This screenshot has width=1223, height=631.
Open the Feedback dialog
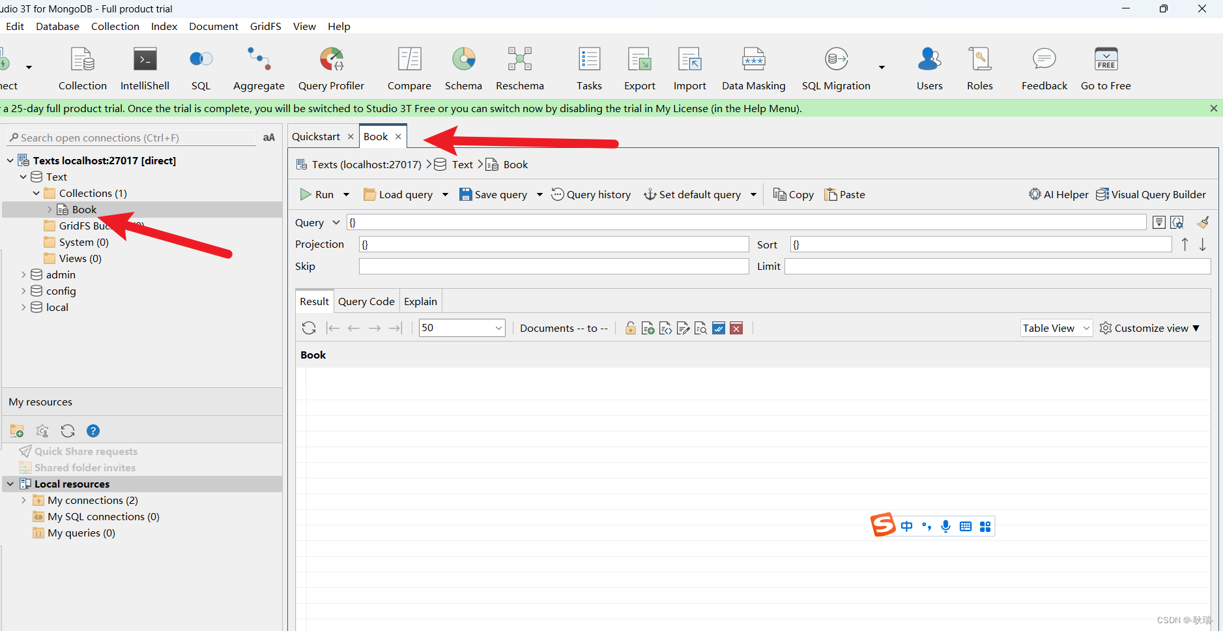(1044, 68)
